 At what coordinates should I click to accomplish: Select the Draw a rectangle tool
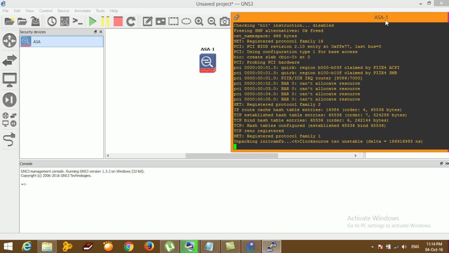click(x=173, y=21)
